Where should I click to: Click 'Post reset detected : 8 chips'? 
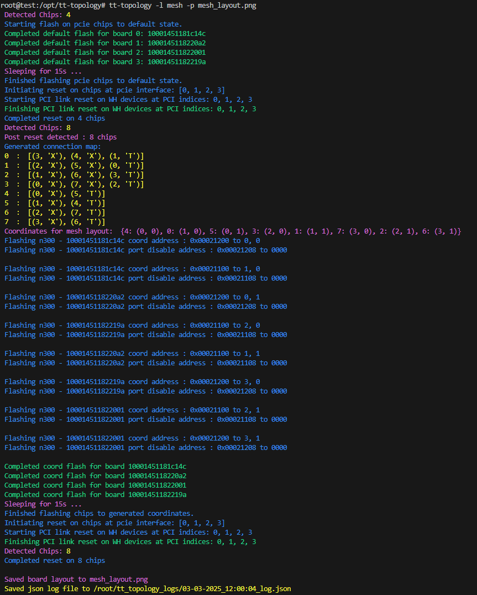pyautogui.click(x=60, y=137)
